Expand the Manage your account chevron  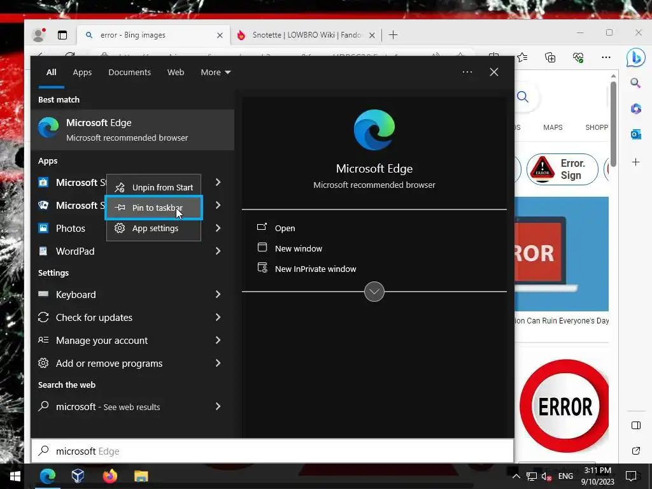pos(218,340)
